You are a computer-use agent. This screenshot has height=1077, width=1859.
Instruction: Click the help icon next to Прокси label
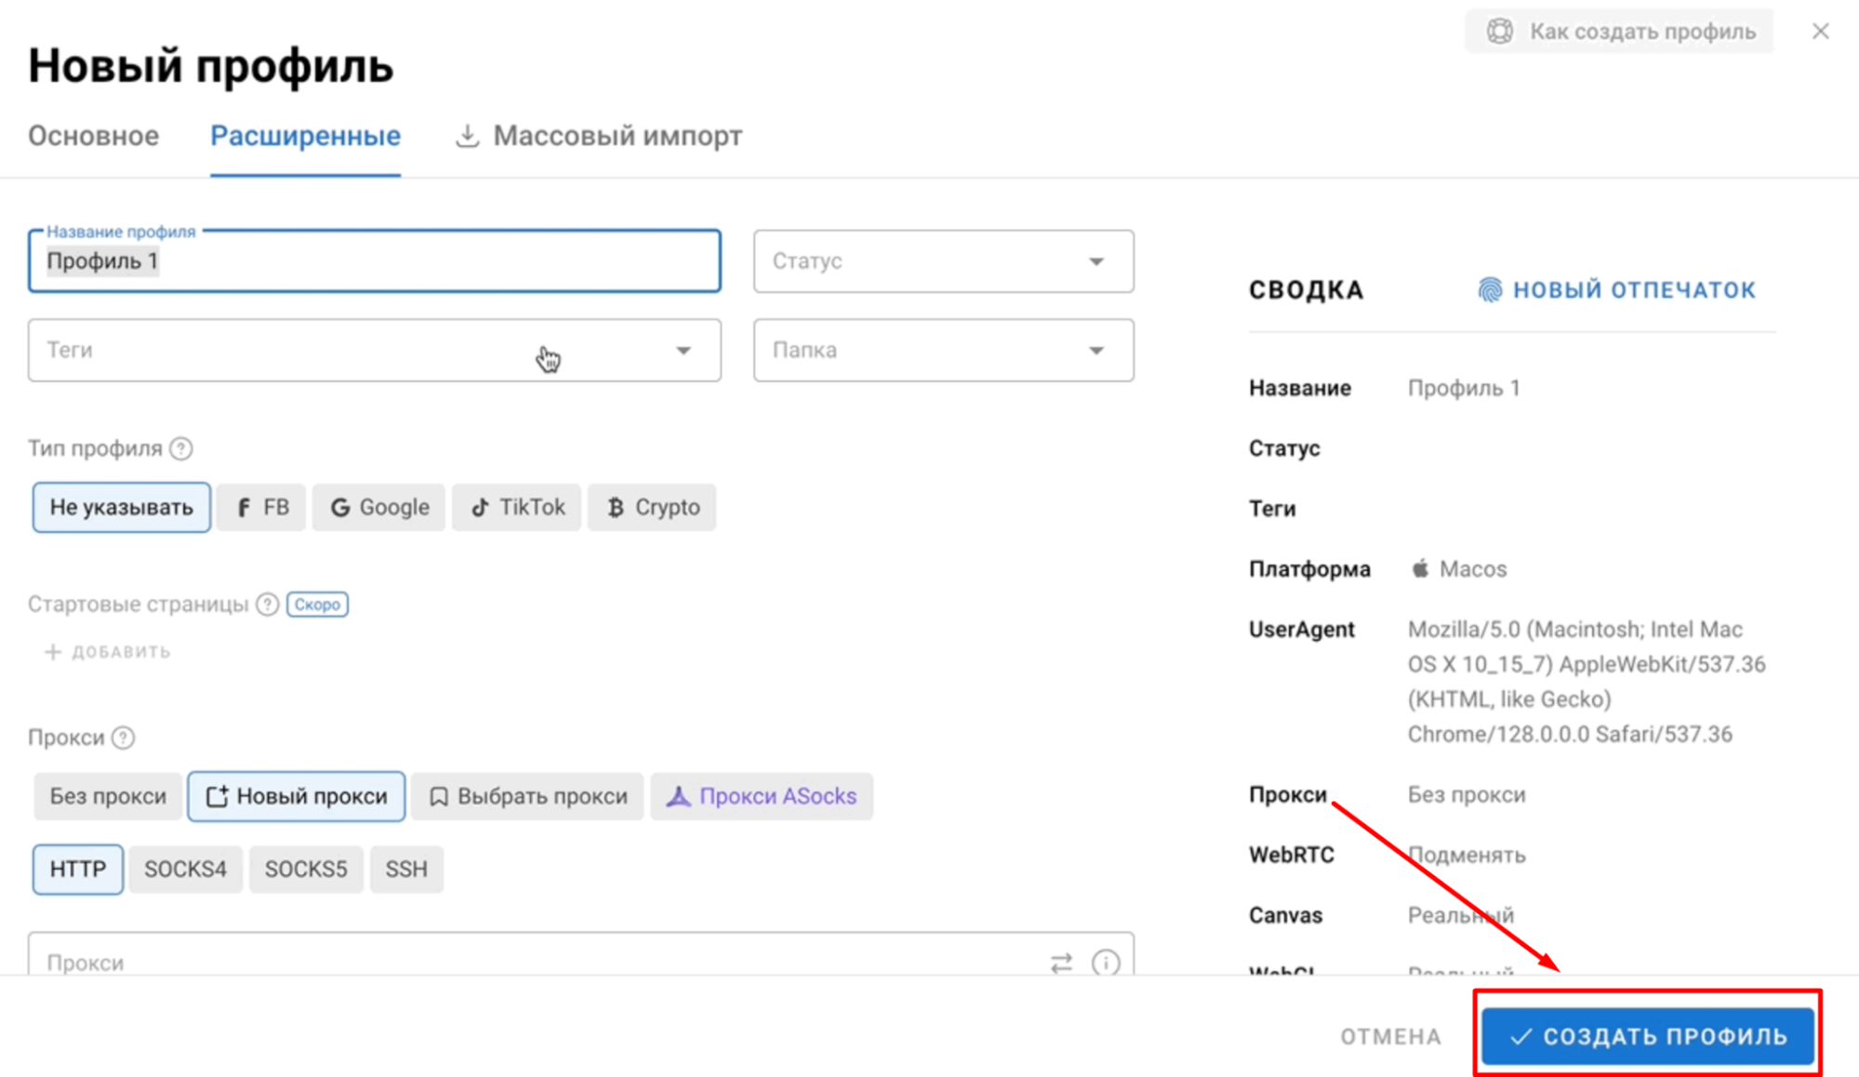tap(123, 738)
